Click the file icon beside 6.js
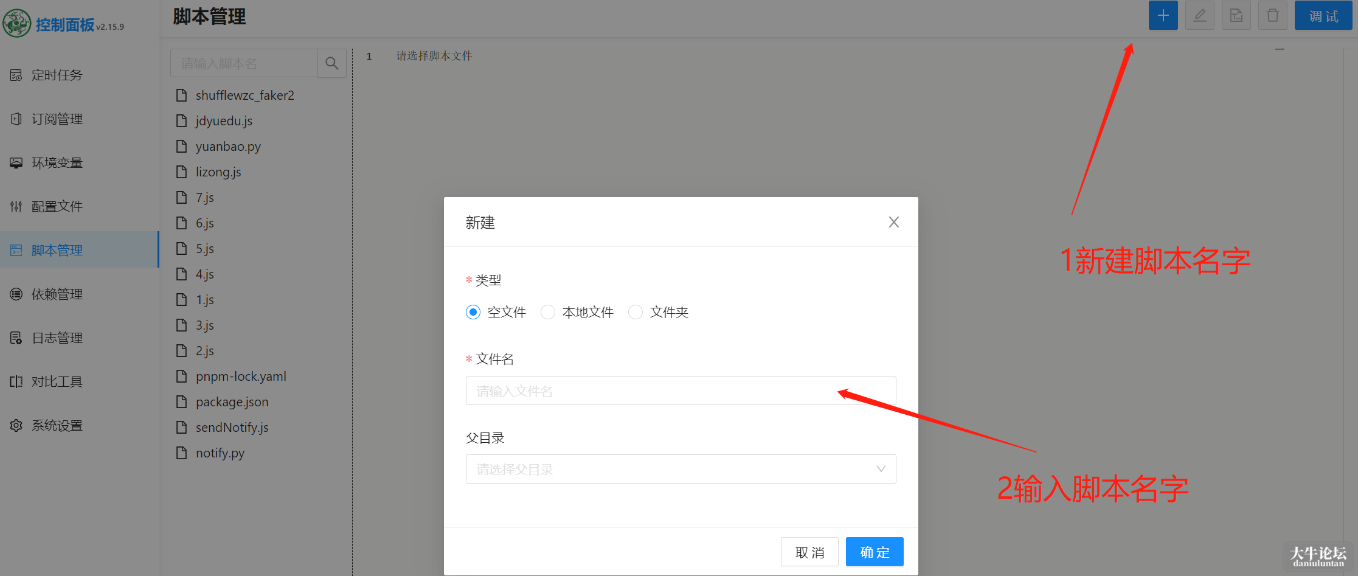Screen dimensions: 1358x576 [x=181, y=223]
